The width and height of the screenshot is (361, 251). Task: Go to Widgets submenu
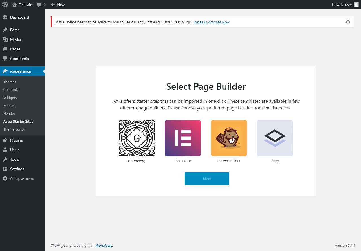(10, 98)
